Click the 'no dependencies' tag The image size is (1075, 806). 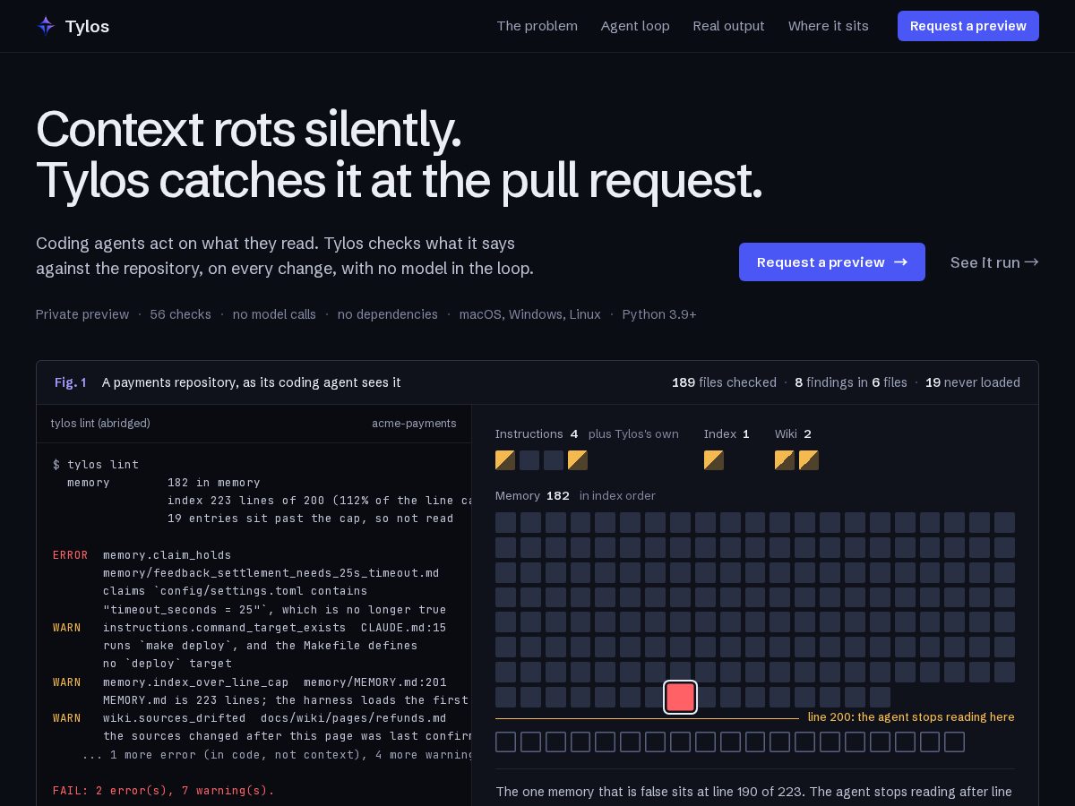[x=388, y=314]
